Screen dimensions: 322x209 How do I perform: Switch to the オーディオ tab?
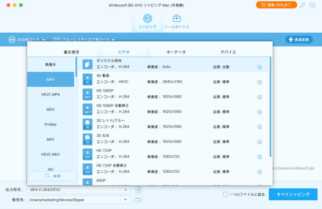point(176,52)
